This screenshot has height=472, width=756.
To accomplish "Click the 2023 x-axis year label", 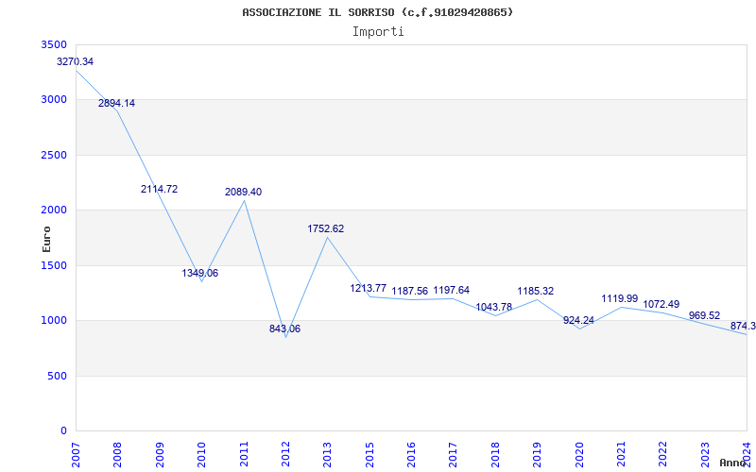I will [x=705, y=455].
